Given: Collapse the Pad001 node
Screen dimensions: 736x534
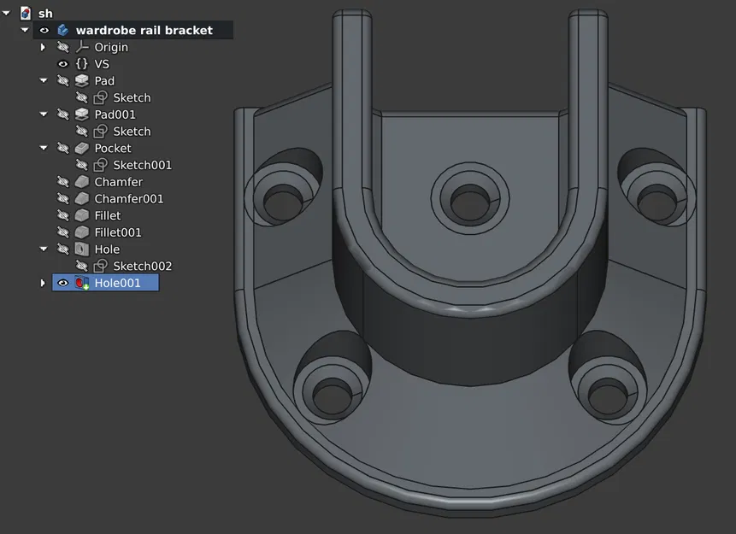Looking at the screenshot, I should click(x=44, y=114).
